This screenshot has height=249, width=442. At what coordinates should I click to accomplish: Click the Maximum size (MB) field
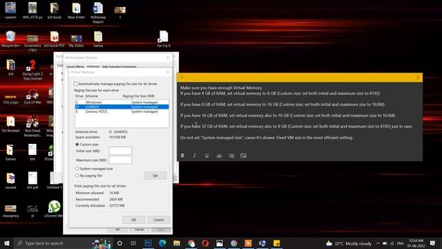coord(120,160)
